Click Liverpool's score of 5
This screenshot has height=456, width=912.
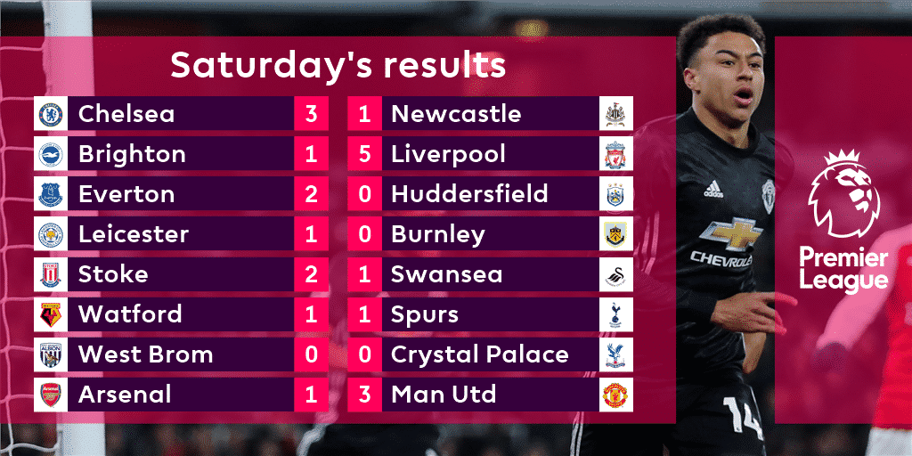click(x=364, y=154)
